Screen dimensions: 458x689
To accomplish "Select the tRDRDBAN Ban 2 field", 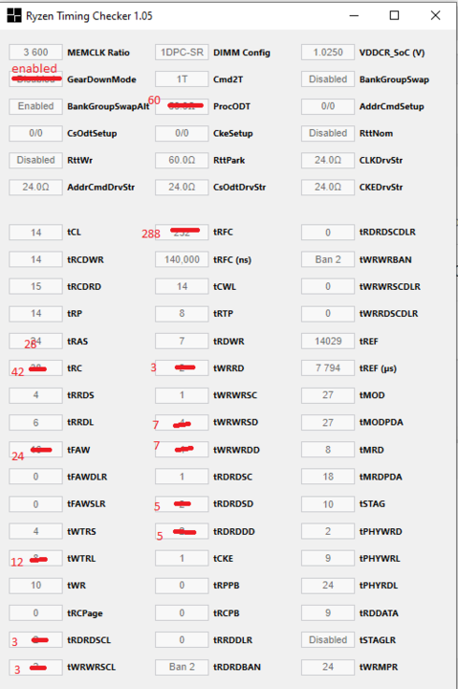I will (182, 667).
